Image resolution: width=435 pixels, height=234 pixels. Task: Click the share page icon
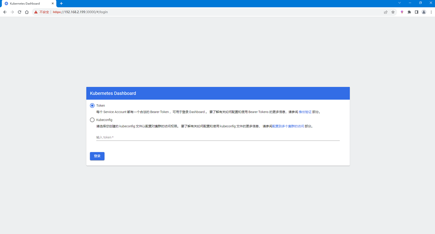click(385, 12)
